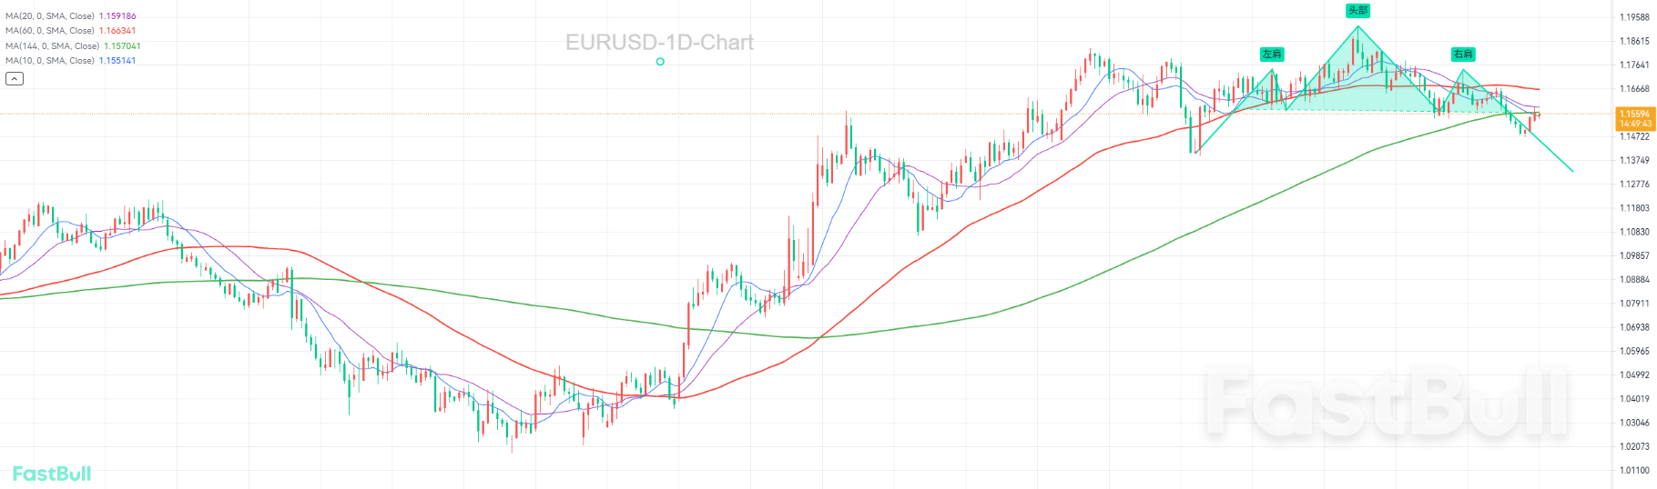The width and height of the screenshot is (1657, 489).
Task: Click the 1.10830 price axis label
Action: pyautogui.click(x=1634, y=232)
